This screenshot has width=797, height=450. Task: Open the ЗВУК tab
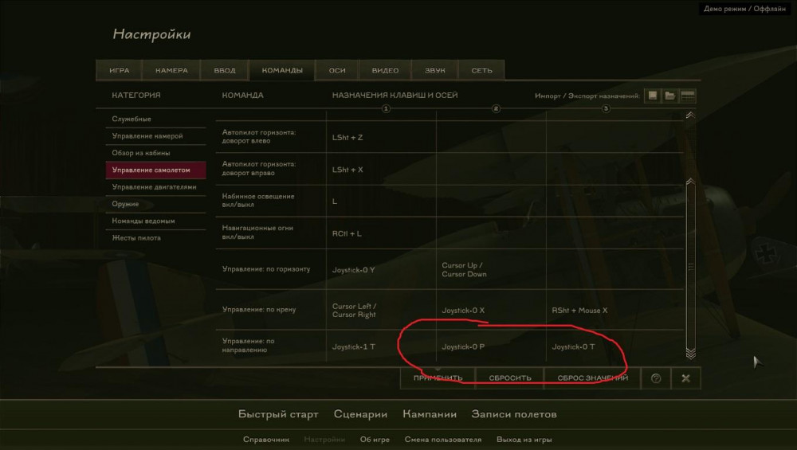pos(434,71)
